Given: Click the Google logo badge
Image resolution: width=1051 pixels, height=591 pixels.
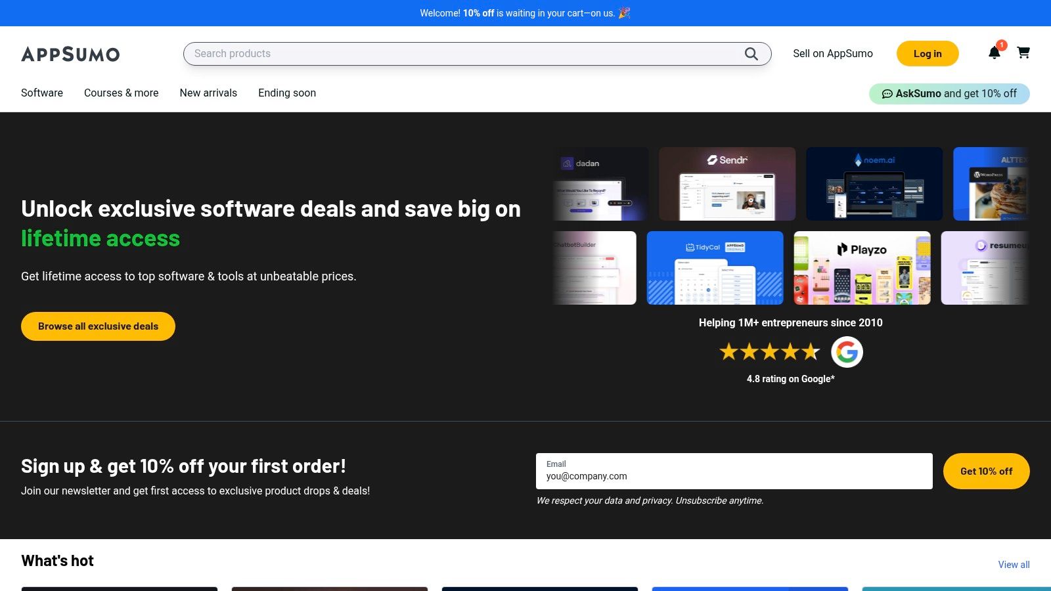Looking at the screenshot, I should pos(847,352).
